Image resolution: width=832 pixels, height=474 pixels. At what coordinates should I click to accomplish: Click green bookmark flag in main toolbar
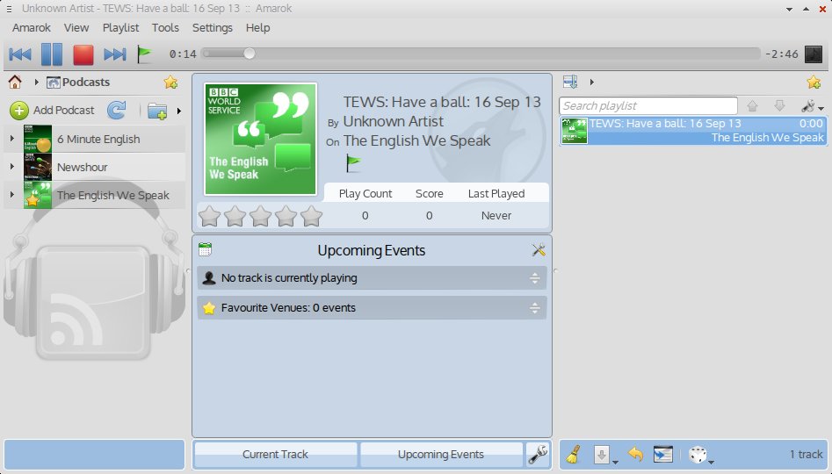pyautogui.click(x=144, y=54)
